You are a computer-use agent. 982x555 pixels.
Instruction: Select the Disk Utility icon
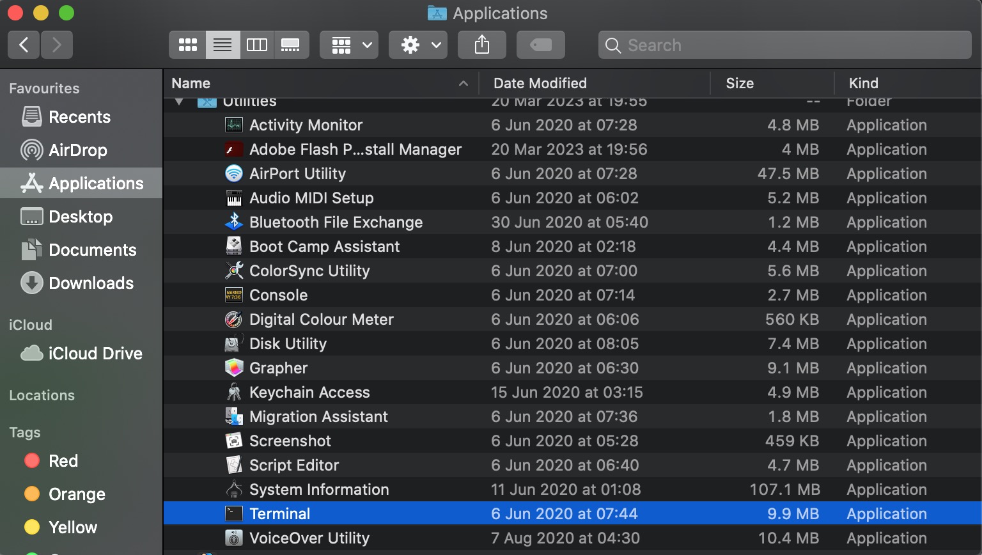[x=234, y=343]
